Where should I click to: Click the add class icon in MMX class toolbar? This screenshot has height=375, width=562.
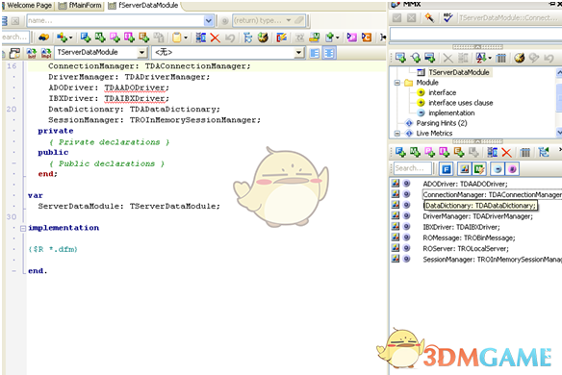coord(400,58)
